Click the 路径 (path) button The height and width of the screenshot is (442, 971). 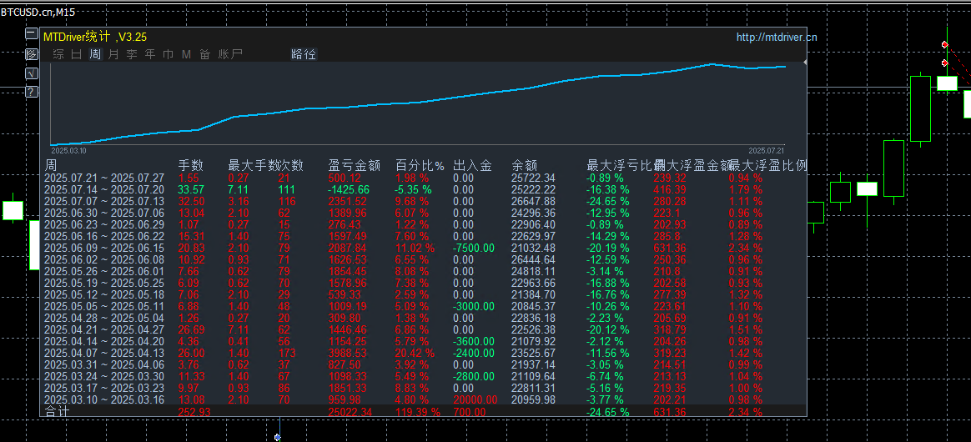coord(304,54)
